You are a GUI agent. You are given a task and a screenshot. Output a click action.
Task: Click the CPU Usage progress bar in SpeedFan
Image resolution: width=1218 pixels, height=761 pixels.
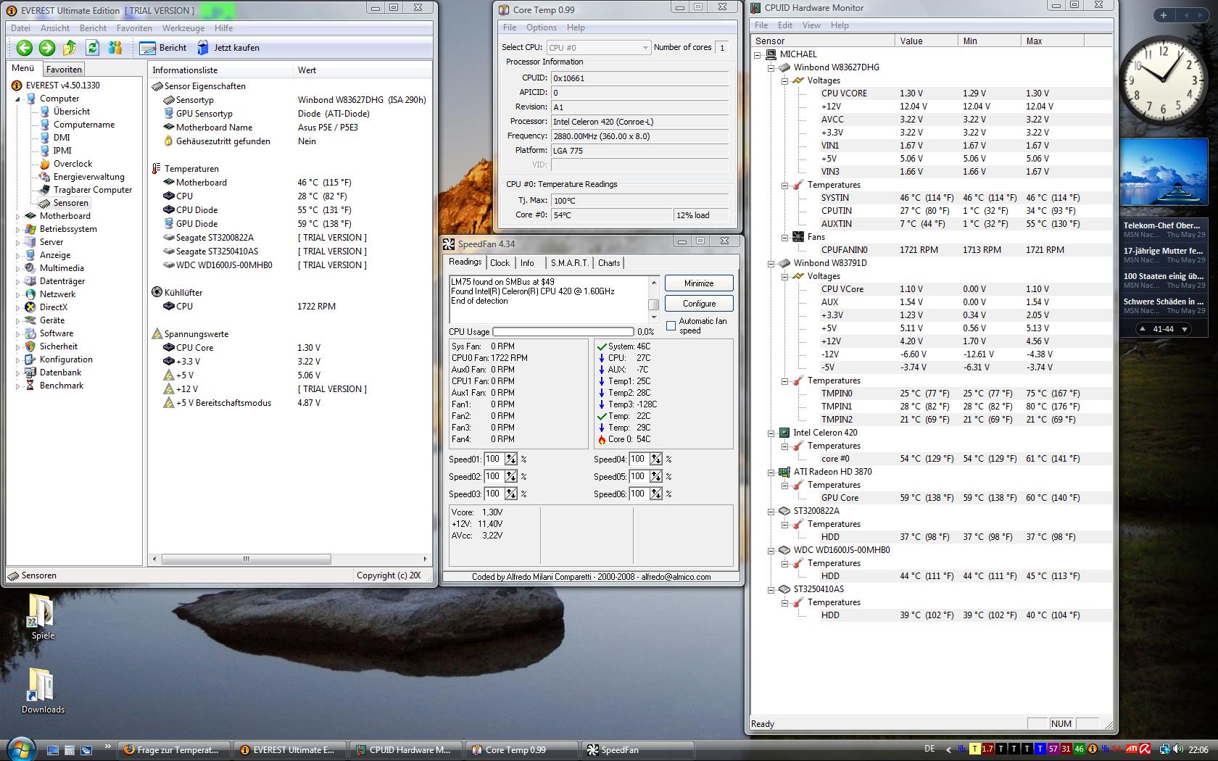click(563, 332)
